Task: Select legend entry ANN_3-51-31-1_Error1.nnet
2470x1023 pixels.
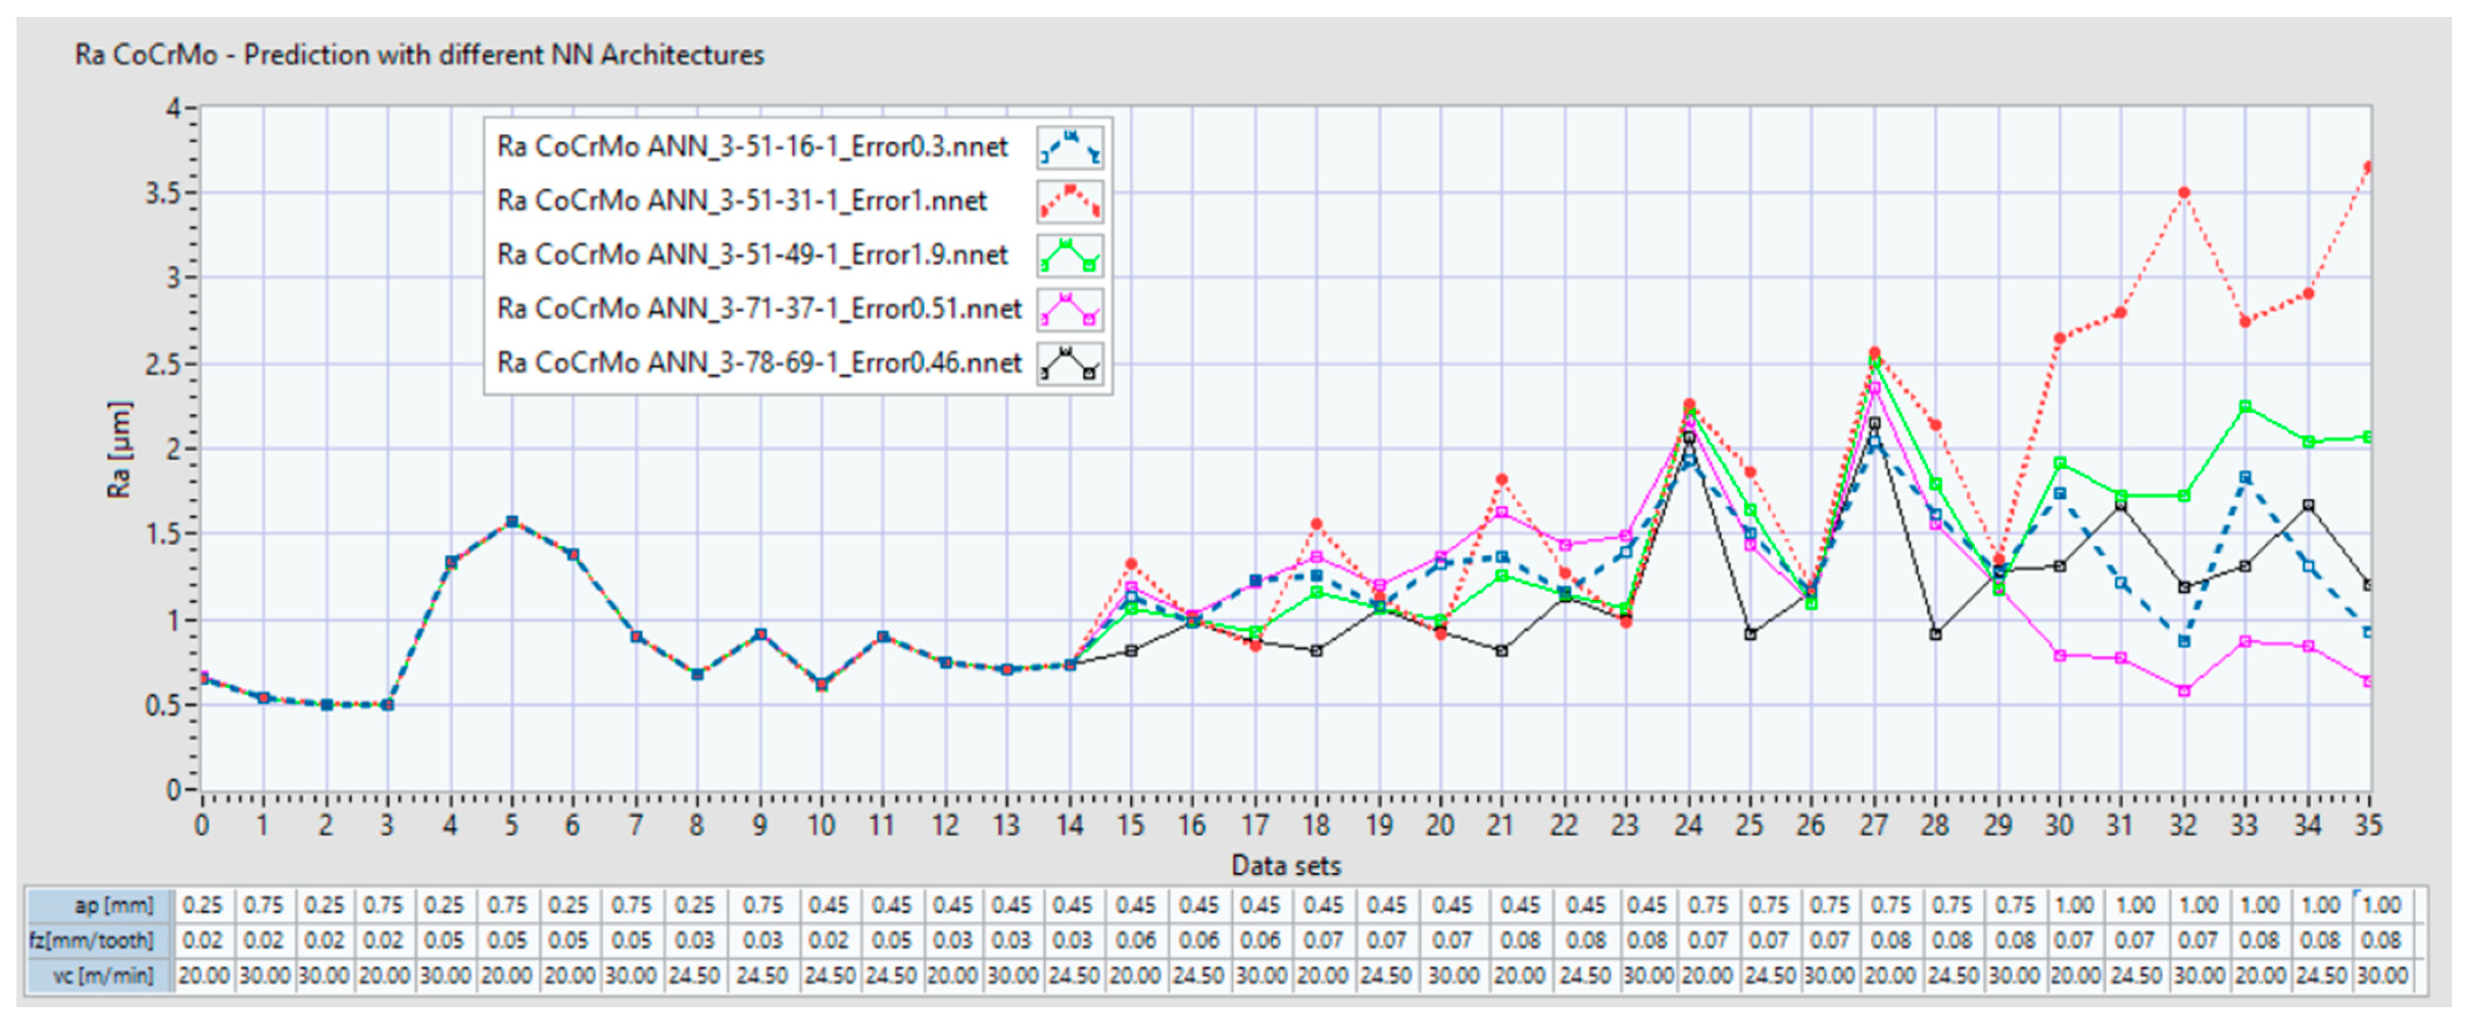Action: click(741, 202)
